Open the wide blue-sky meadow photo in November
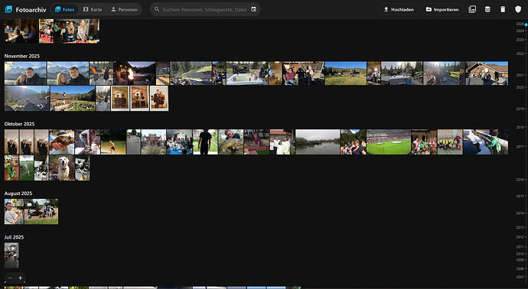Viewport: 528px width, 289px height. [346, 73]
